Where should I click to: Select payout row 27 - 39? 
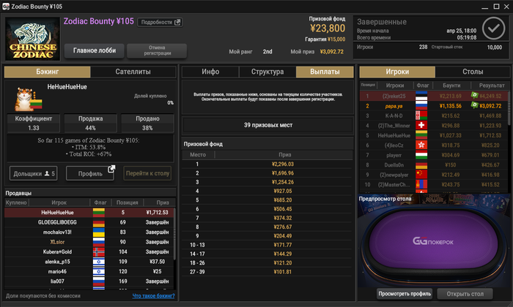click(267, 272)
